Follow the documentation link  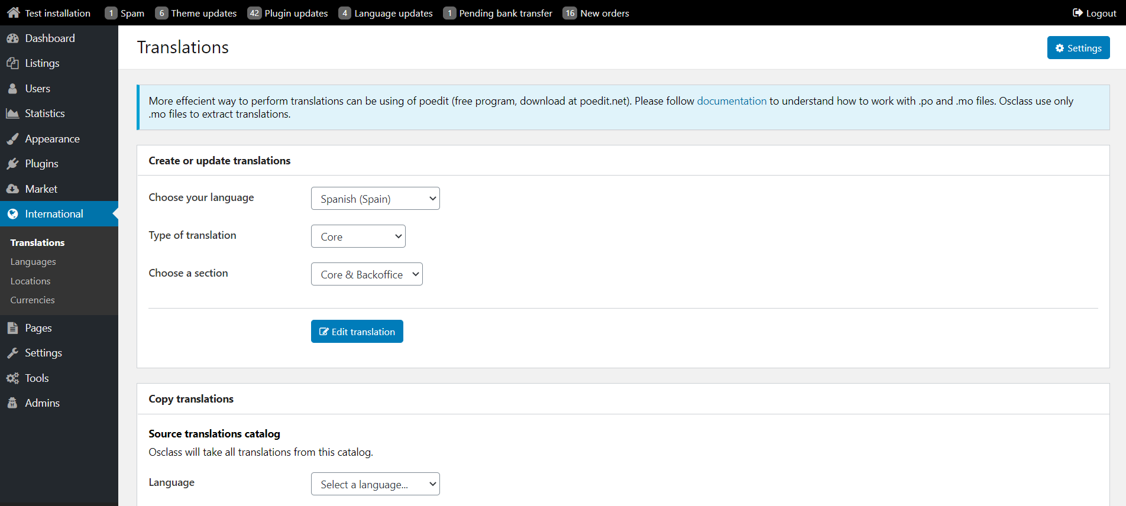coord(732,101)
